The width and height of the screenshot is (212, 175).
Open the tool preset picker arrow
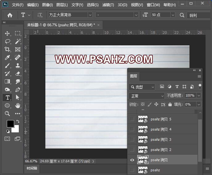(x=29, y=15)
